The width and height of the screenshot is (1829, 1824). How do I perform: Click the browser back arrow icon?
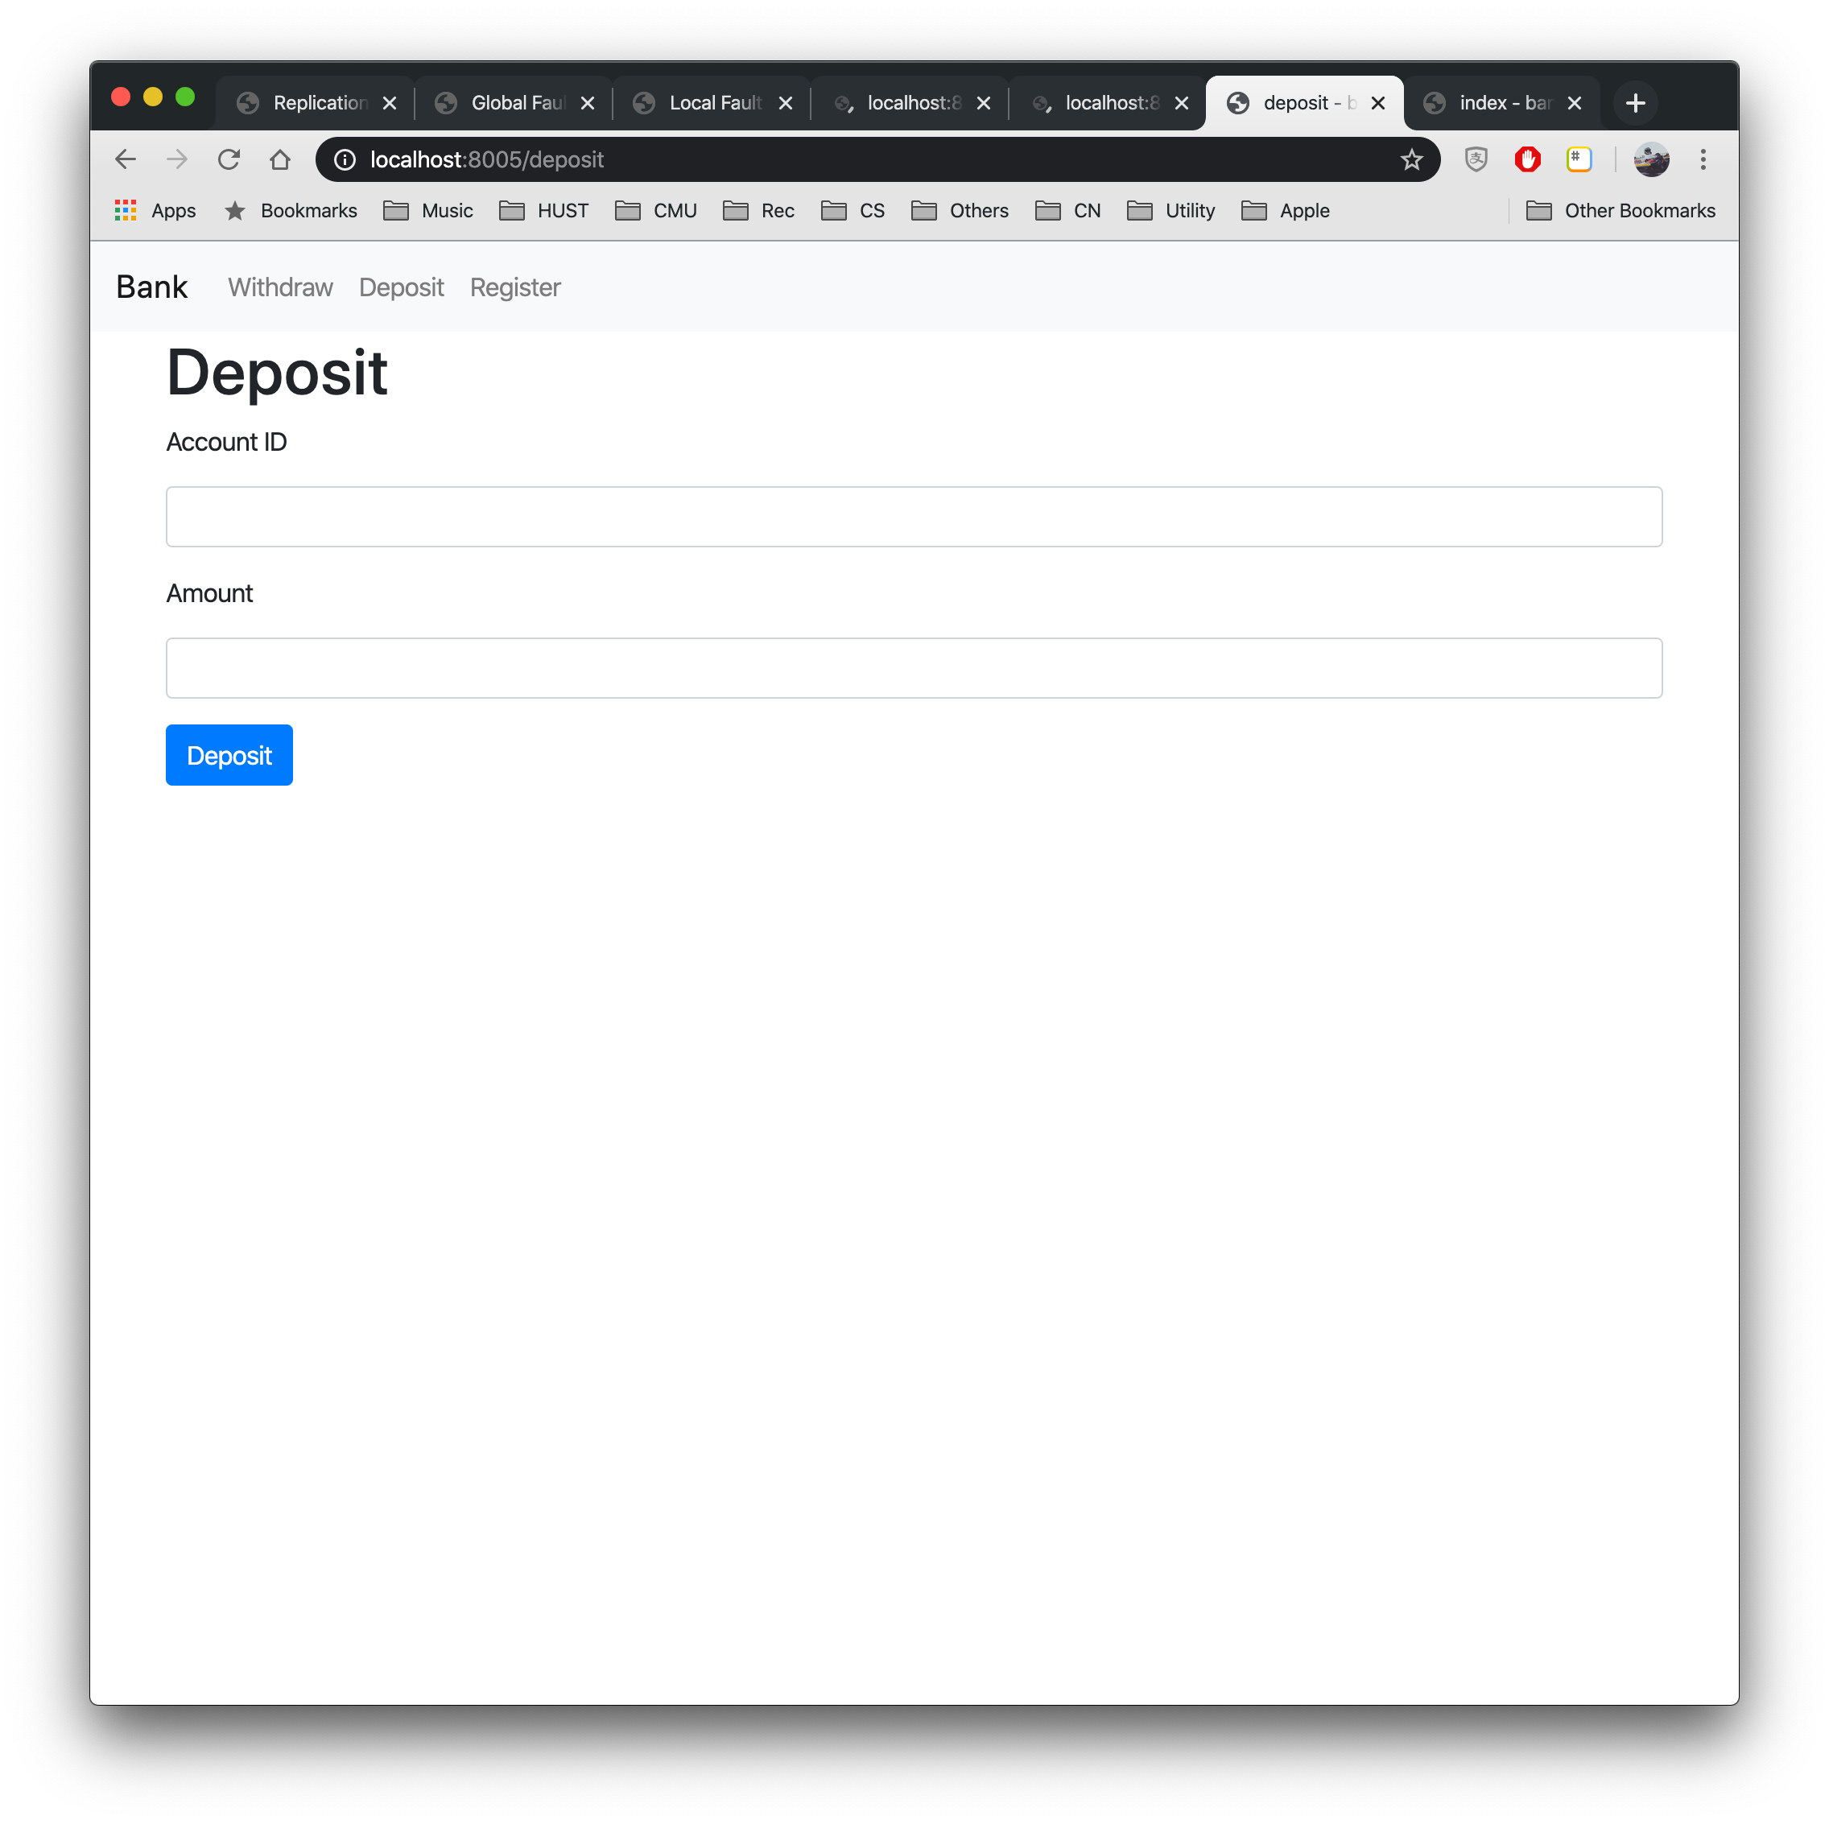pyautogui.click(x=129, y=159)
